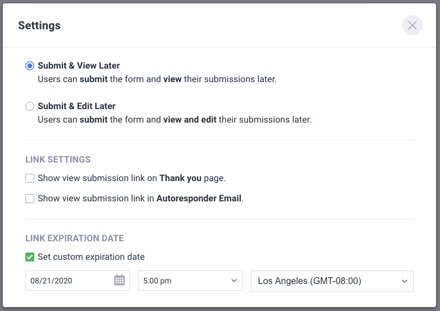Screen dimensions: 440x311
Task: Choose the Submit & Edit Later radio button
Action: click(x=30, y=106)
